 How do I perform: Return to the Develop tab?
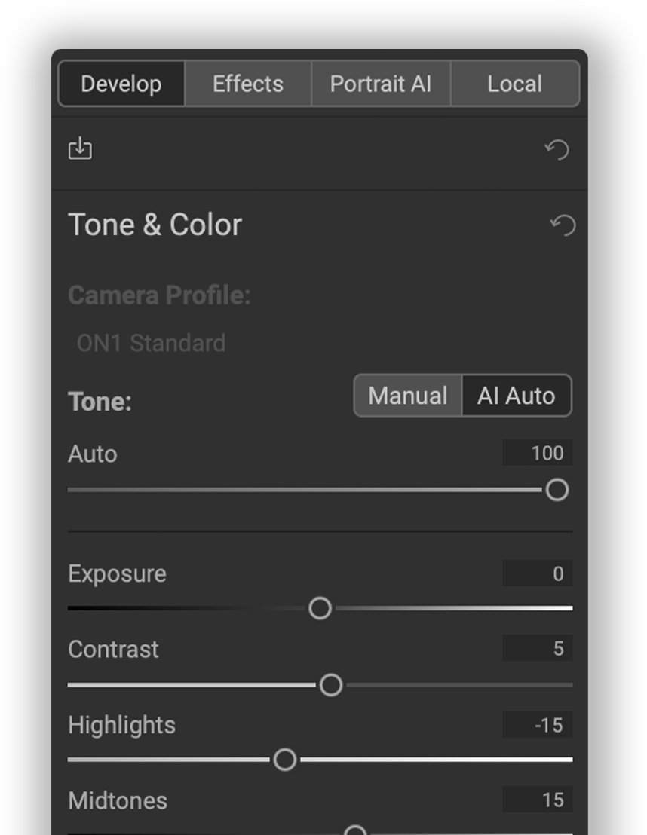tap(121, 84)
